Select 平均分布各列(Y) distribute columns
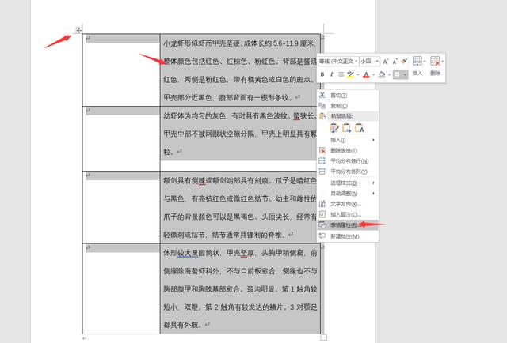The width and height of the screenshot is (507, 343). (x=348, y=171)
